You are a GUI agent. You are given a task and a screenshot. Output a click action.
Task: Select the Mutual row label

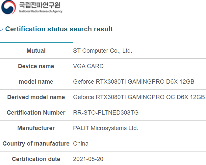pyautogui.click(x=36, y=51)
